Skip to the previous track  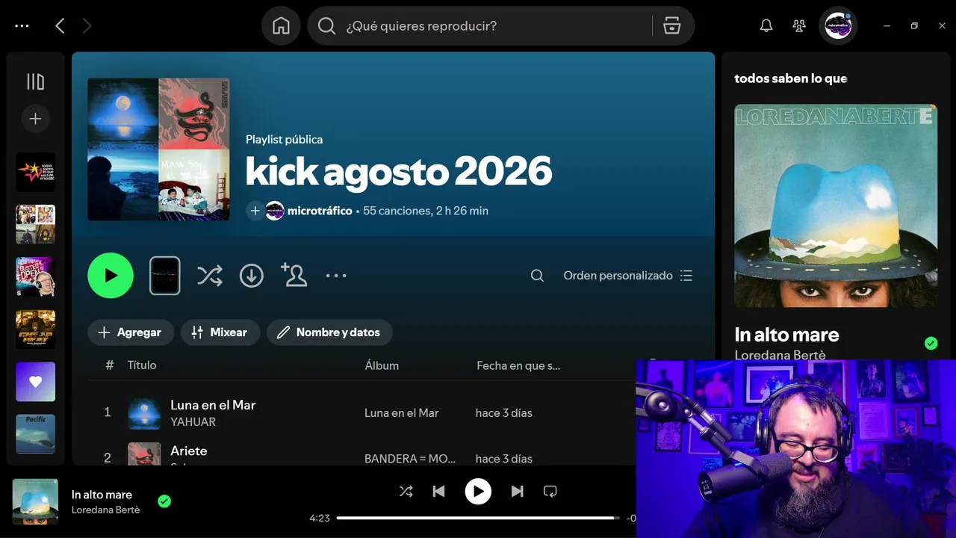(439, 491)
